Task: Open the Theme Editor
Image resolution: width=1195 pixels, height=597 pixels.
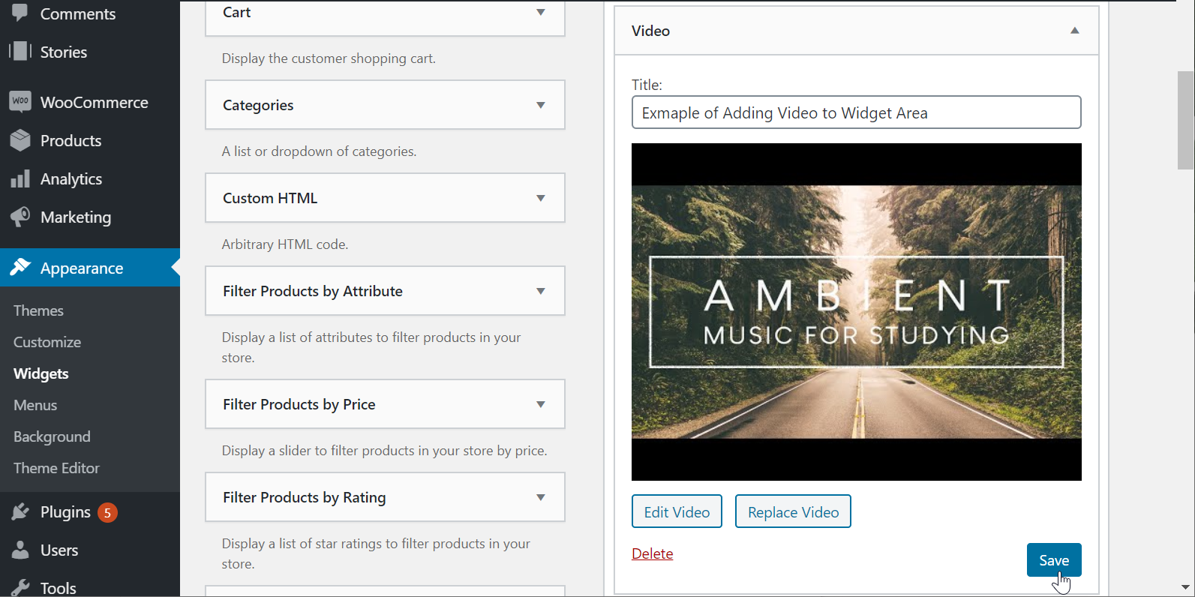Action: 56,468
